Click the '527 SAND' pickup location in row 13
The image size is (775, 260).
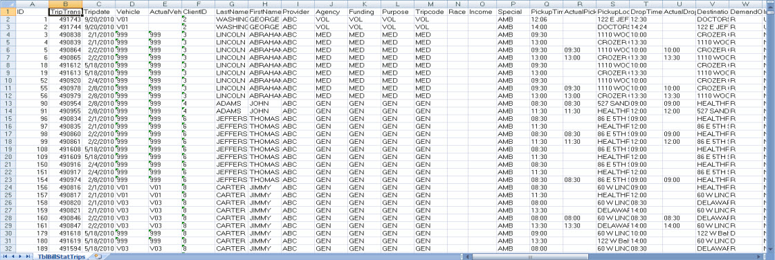pyautogui.click(x=612, y=103)
